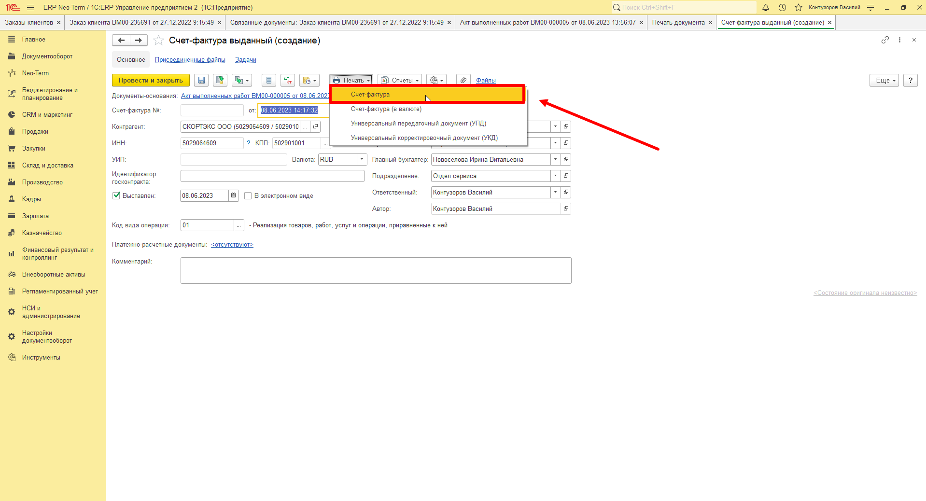Add document to favorites star

[x=158, y=41]
